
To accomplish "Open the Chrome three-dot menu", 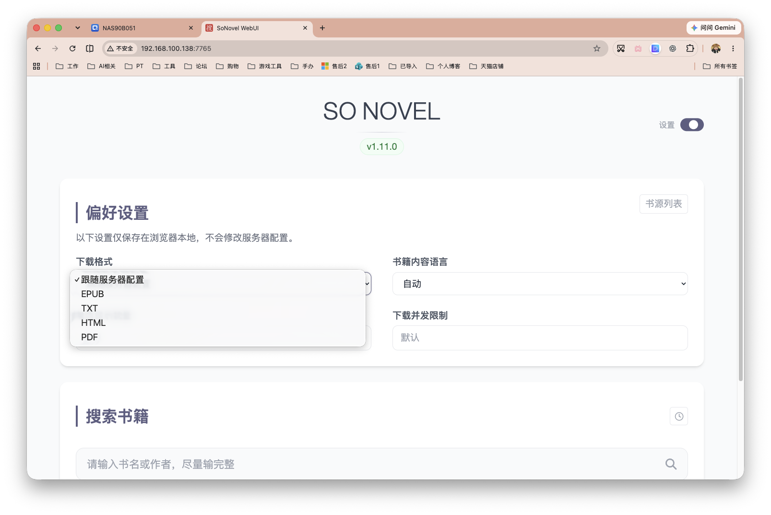I will [x=733, y=48].
